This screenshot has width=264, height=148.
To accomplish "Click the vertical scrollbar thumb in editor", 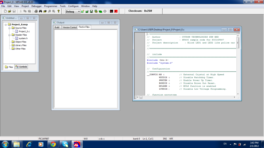I will (x=238, y=43).
